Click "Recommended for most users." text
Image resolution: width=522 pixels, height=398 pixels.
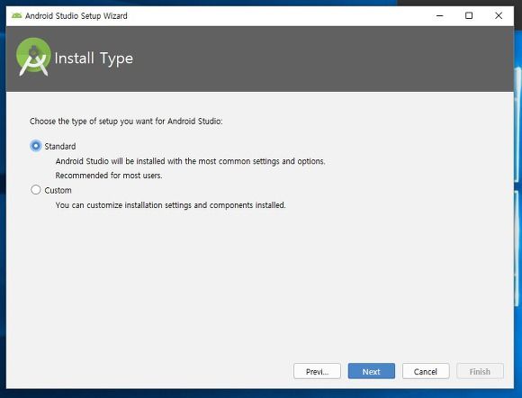[109, 176]
